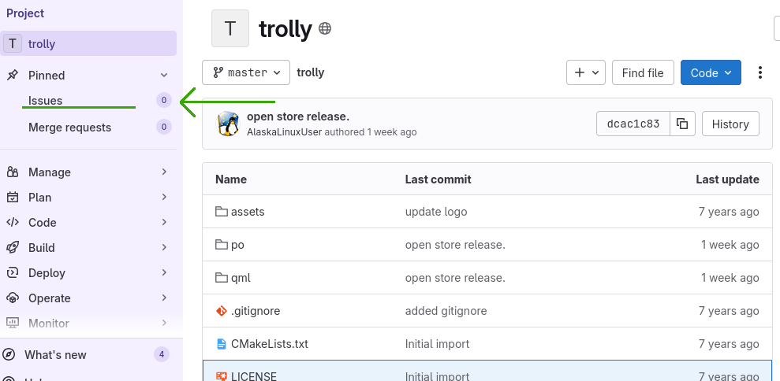Open Issues in the sidebar
780x381 pixels.
(46, 101)
